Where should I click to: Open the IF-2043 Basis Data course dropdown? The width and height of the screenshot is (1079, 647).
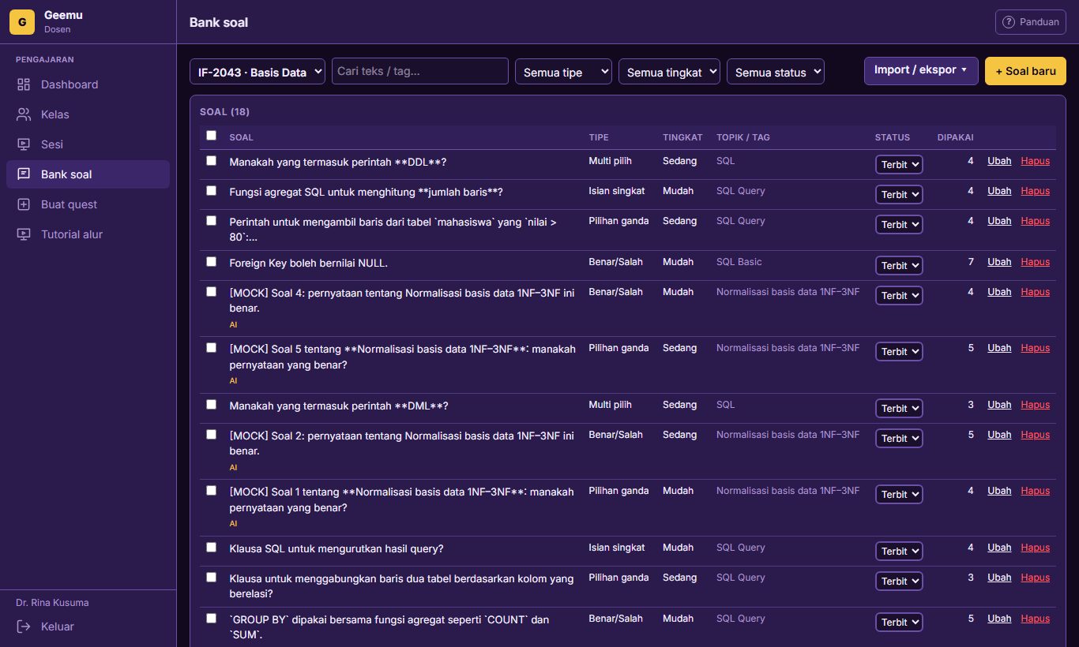[x=258, y=71]
